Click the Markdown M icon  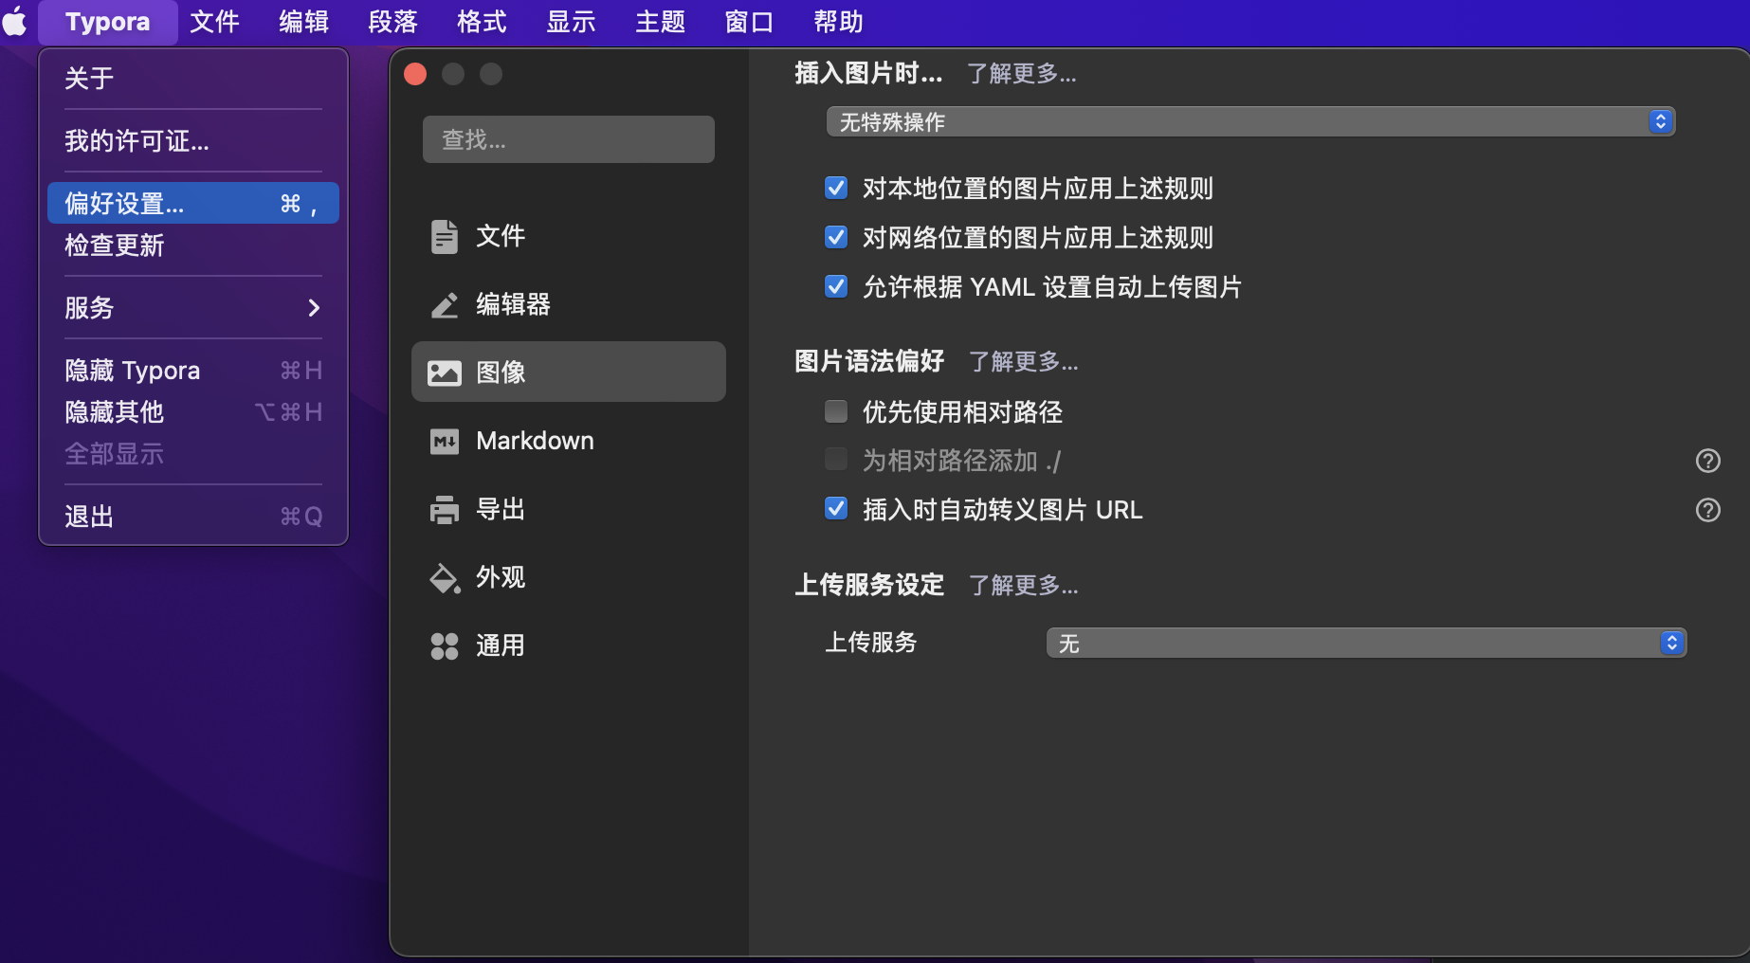(444, 441)
